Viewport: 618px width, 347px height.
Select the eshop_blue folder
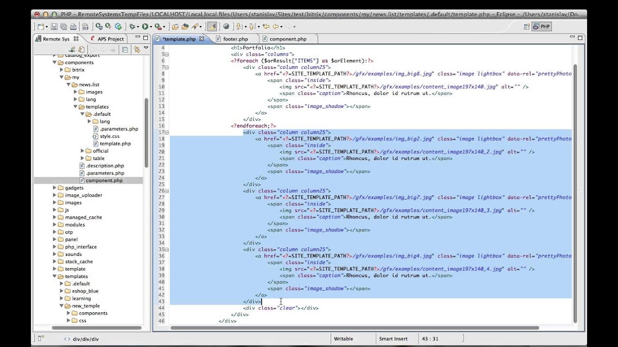pyautogui.click(x=85, y=291)
